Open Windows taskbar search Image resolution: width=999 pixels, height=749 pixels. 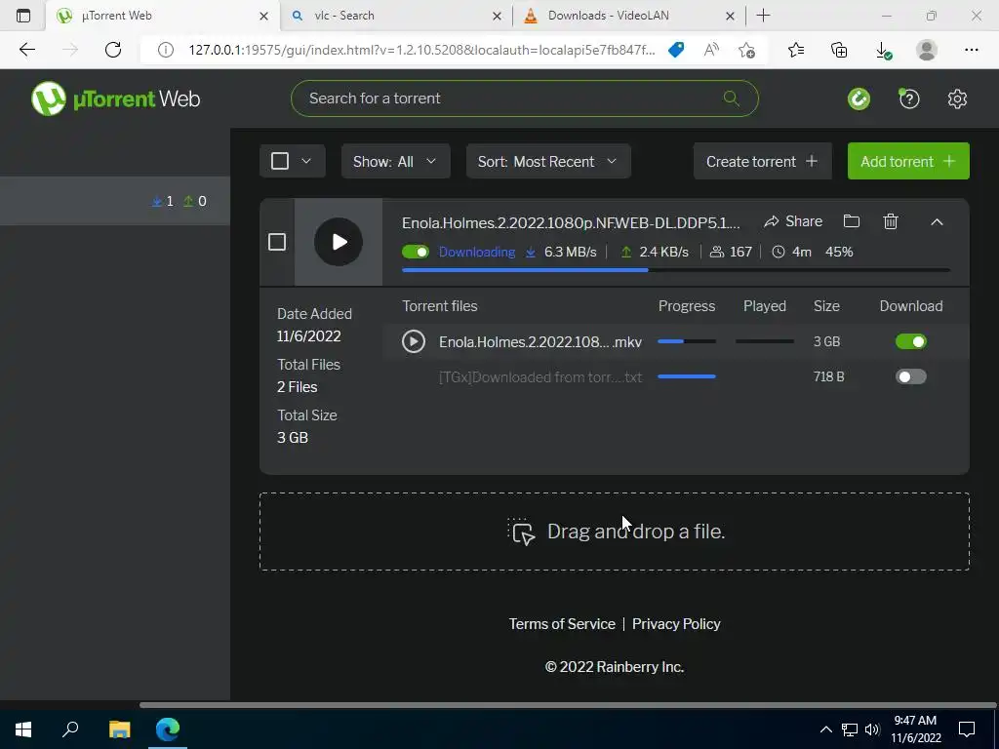pos(70,729)
